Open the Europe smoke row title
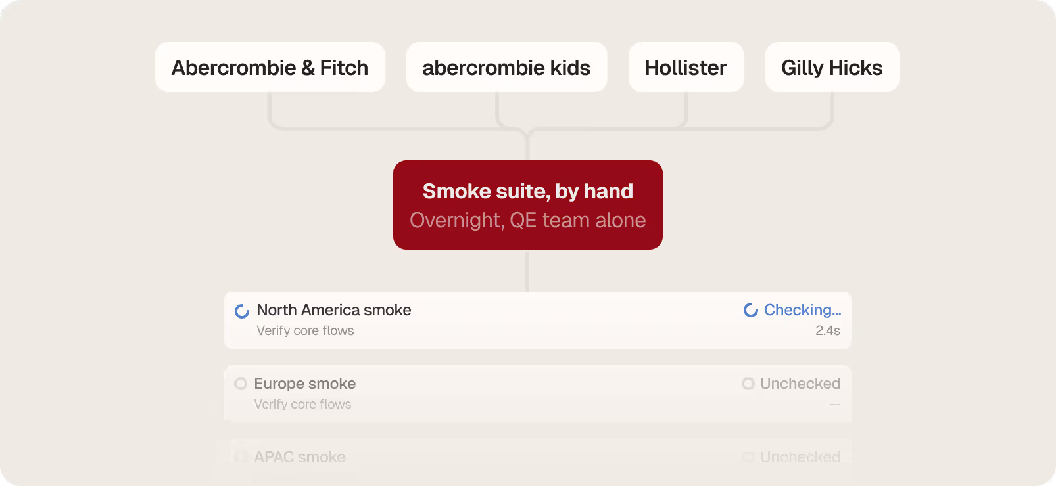Screen dimensions: 1056x486 click(305, 384)
